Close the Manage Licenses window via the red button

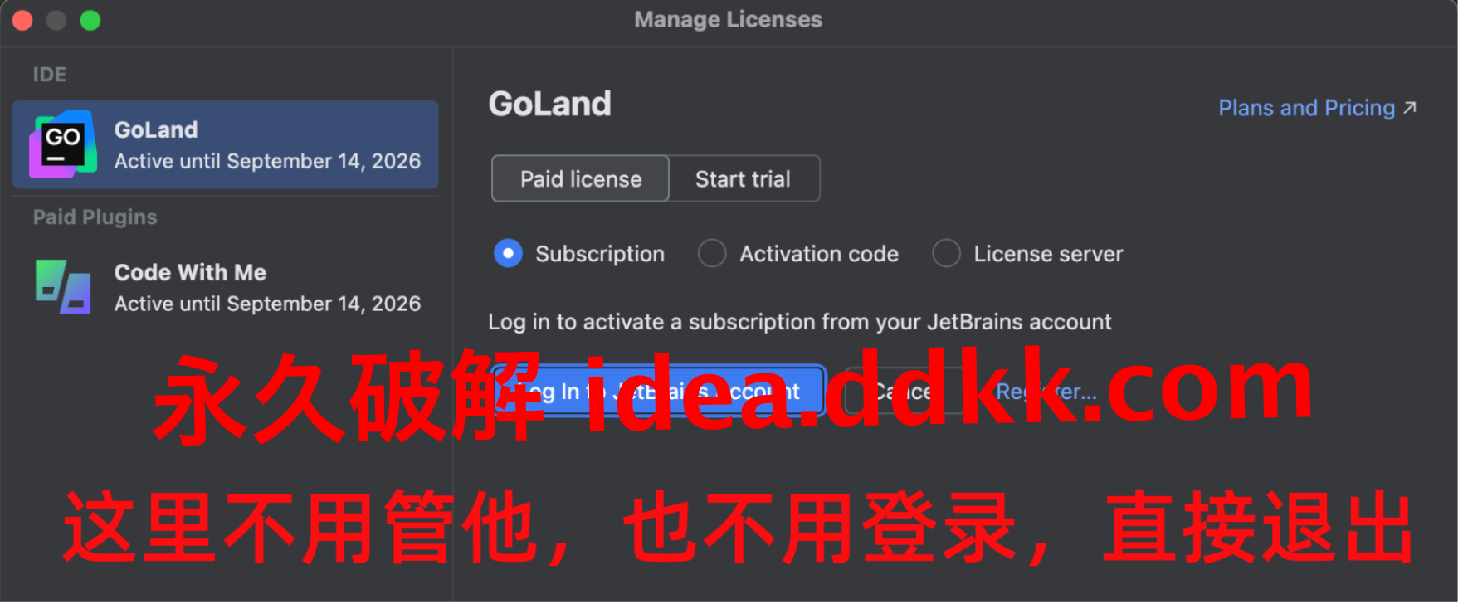coord(22,20)
